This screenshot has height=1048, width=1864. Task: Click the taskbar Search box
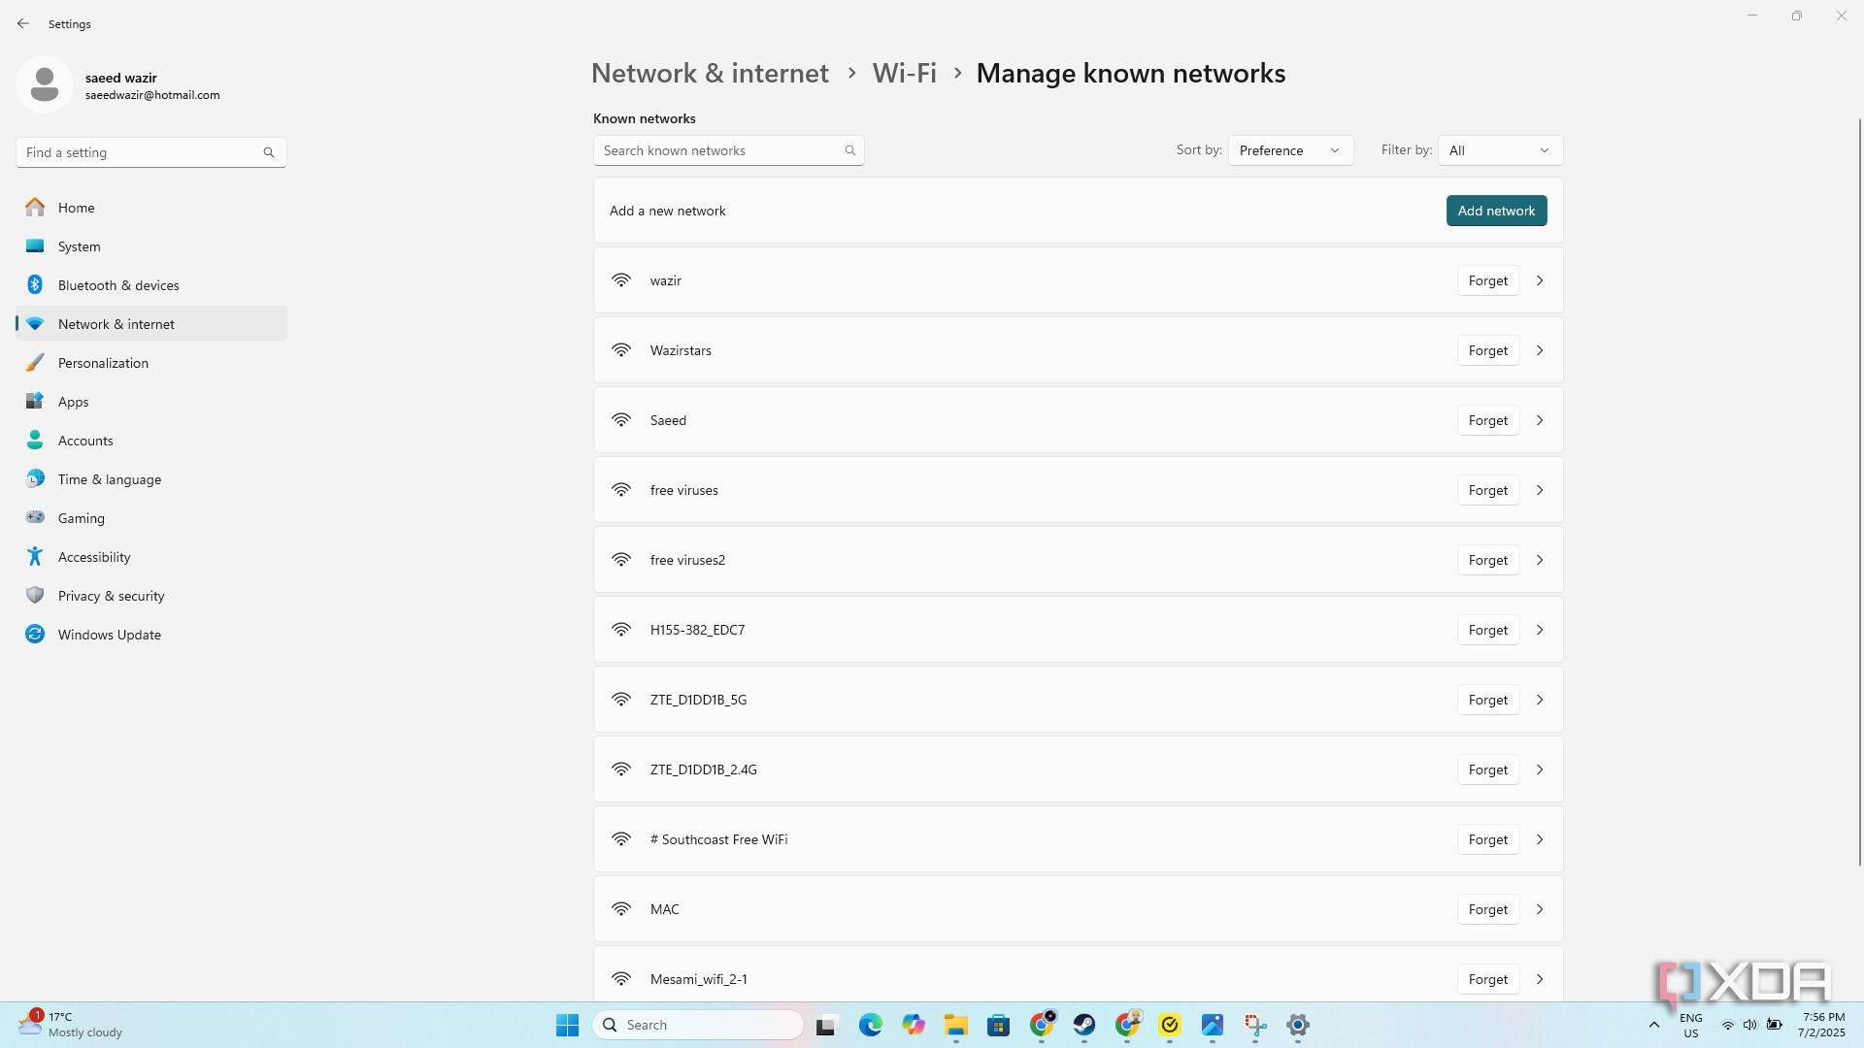698,1025
